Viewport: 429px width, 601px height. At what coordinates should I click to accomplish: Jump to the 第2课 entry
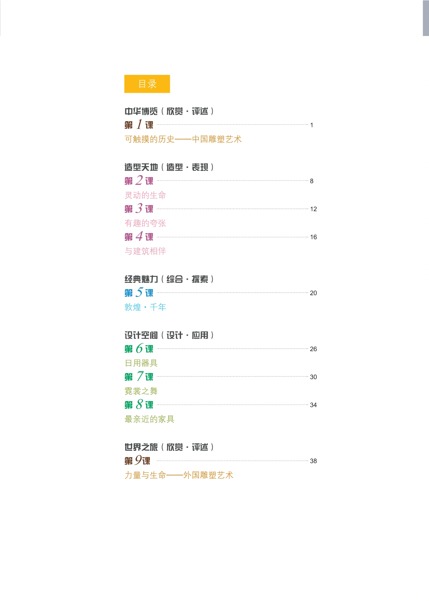tap(139, 181)
